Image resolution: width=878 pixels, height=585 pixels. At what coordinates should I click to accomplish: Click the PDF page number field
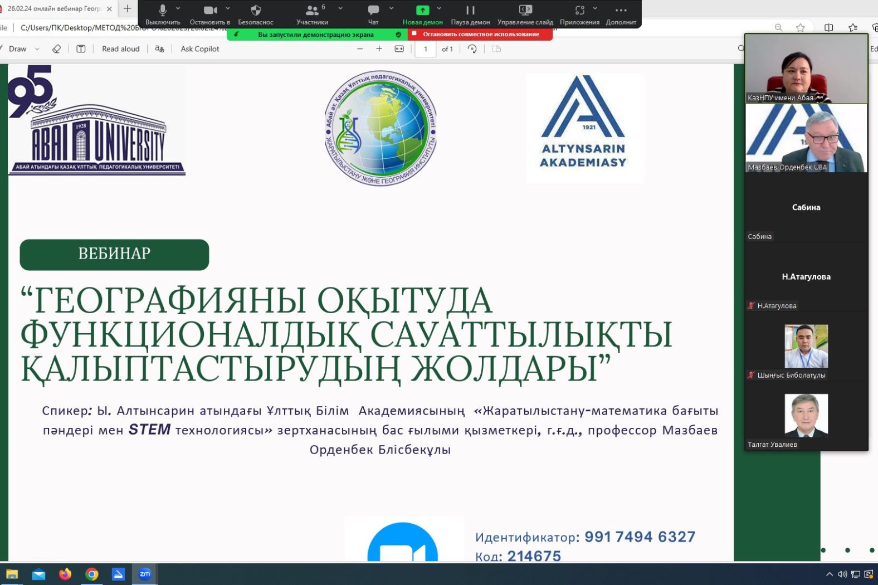coord(426,49)
